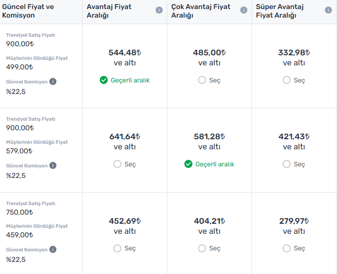Viewport: 337px width, 274px height.
Task: Click the 404,21₺ price value
Action: click(210, 221)
